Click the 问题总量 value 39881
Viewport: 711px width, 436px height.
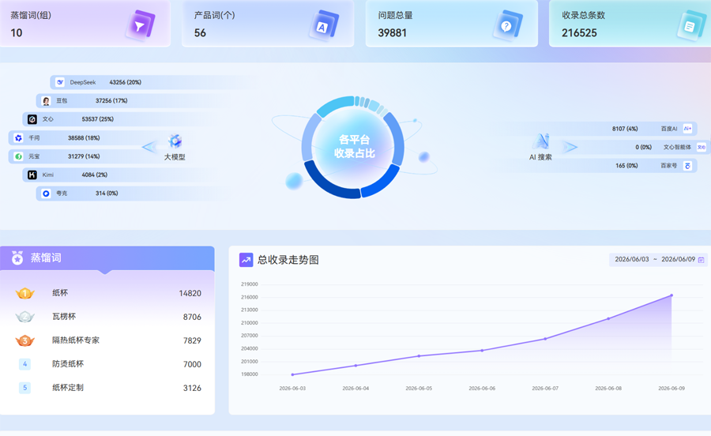point(392,32)
